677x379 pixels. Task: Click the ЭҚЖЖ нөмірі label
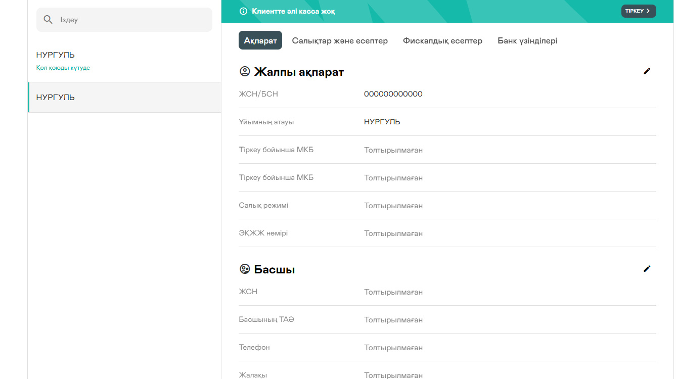[x=263, y=233]
